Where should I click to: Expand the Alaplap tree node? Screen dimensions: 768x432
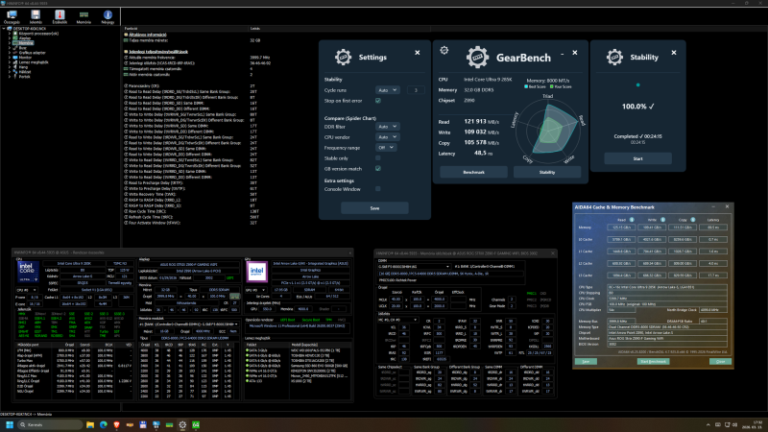pos(9,38)
